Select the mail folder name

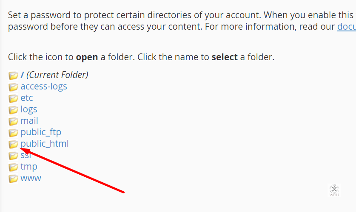[29, 120]
